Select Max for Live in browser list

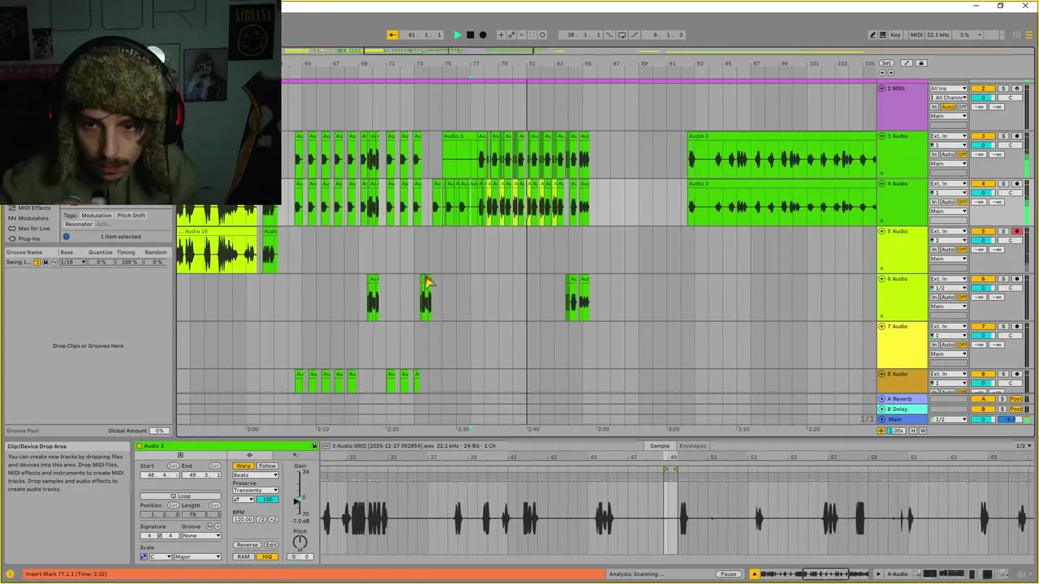pos(34,228)
